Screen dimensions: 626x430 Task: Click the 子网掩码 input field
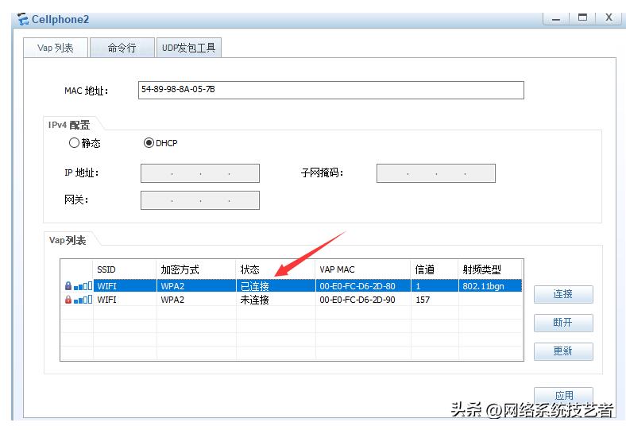(x=436, y=173)
